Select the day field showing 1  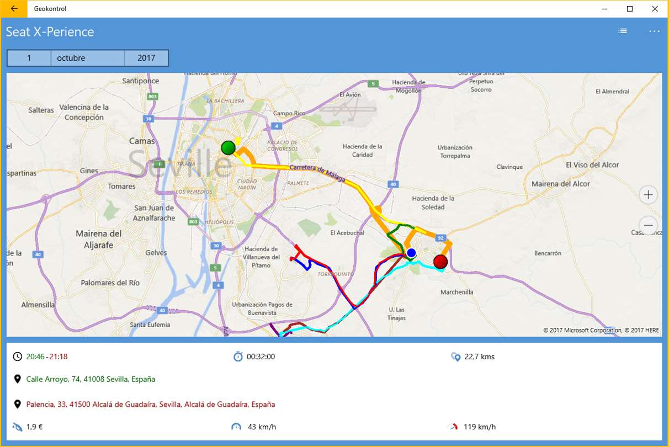tap(29, 58)
